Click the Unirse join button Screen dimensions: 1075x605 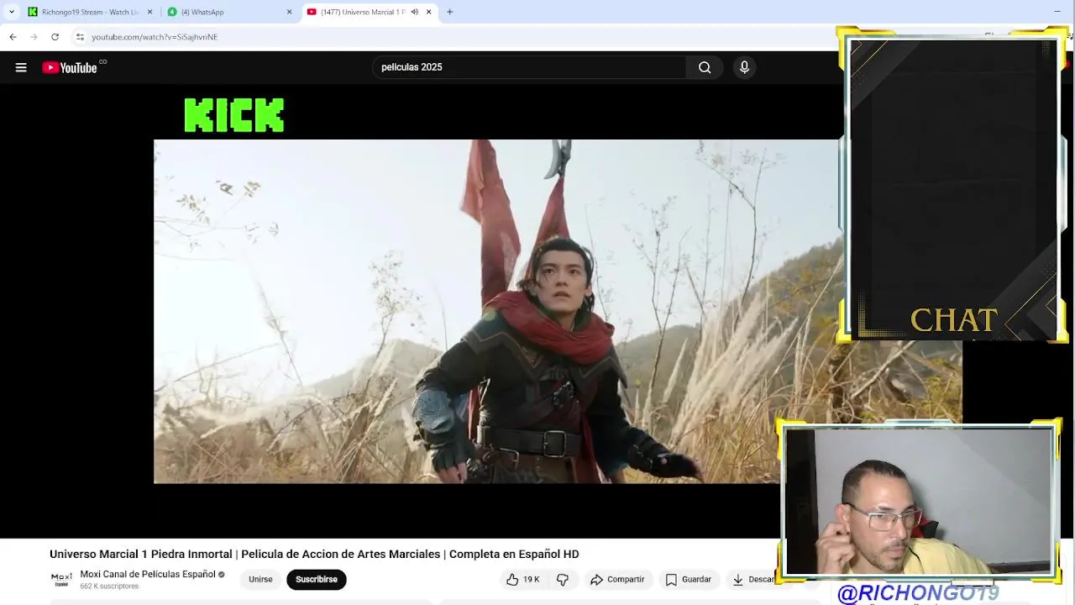(260, 580)
